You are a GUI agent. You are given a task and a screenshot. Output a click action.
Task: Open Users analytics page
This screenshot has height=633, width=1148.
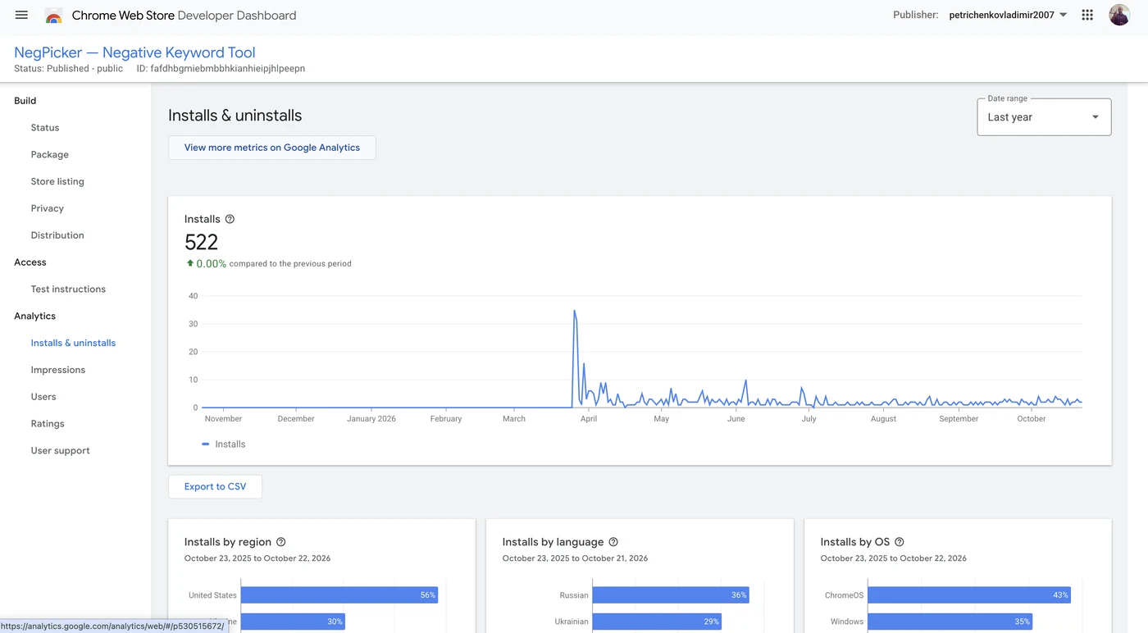[x=43, y=397]
